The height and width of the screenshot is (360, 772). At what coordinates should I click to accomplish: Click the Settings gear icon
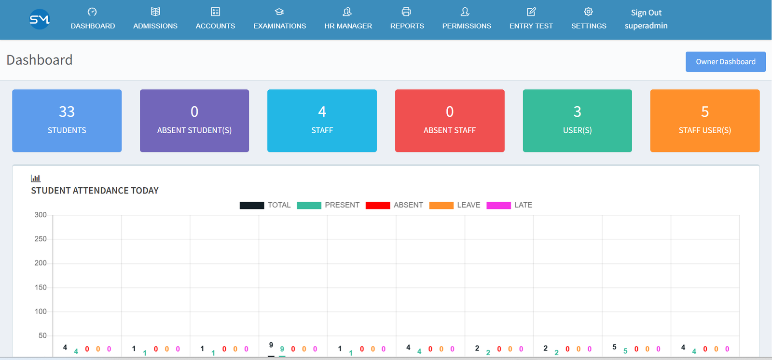point(588,12)
